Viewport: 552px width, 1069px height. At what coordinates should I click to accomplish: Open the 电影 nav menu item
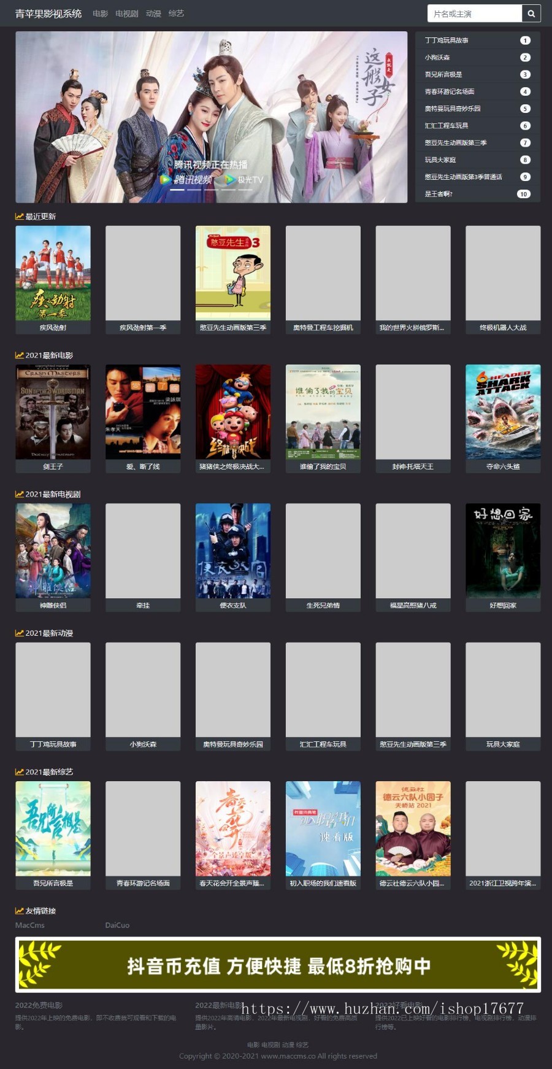101,14
